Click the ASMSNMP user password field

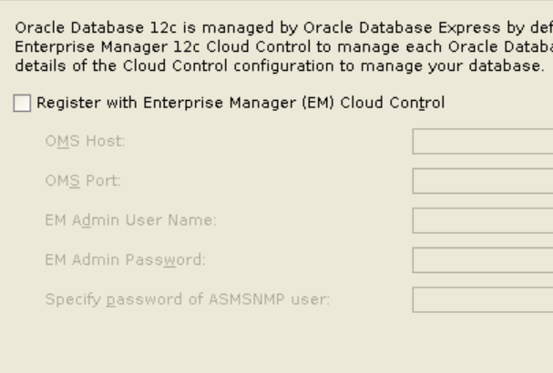(483, 299)
